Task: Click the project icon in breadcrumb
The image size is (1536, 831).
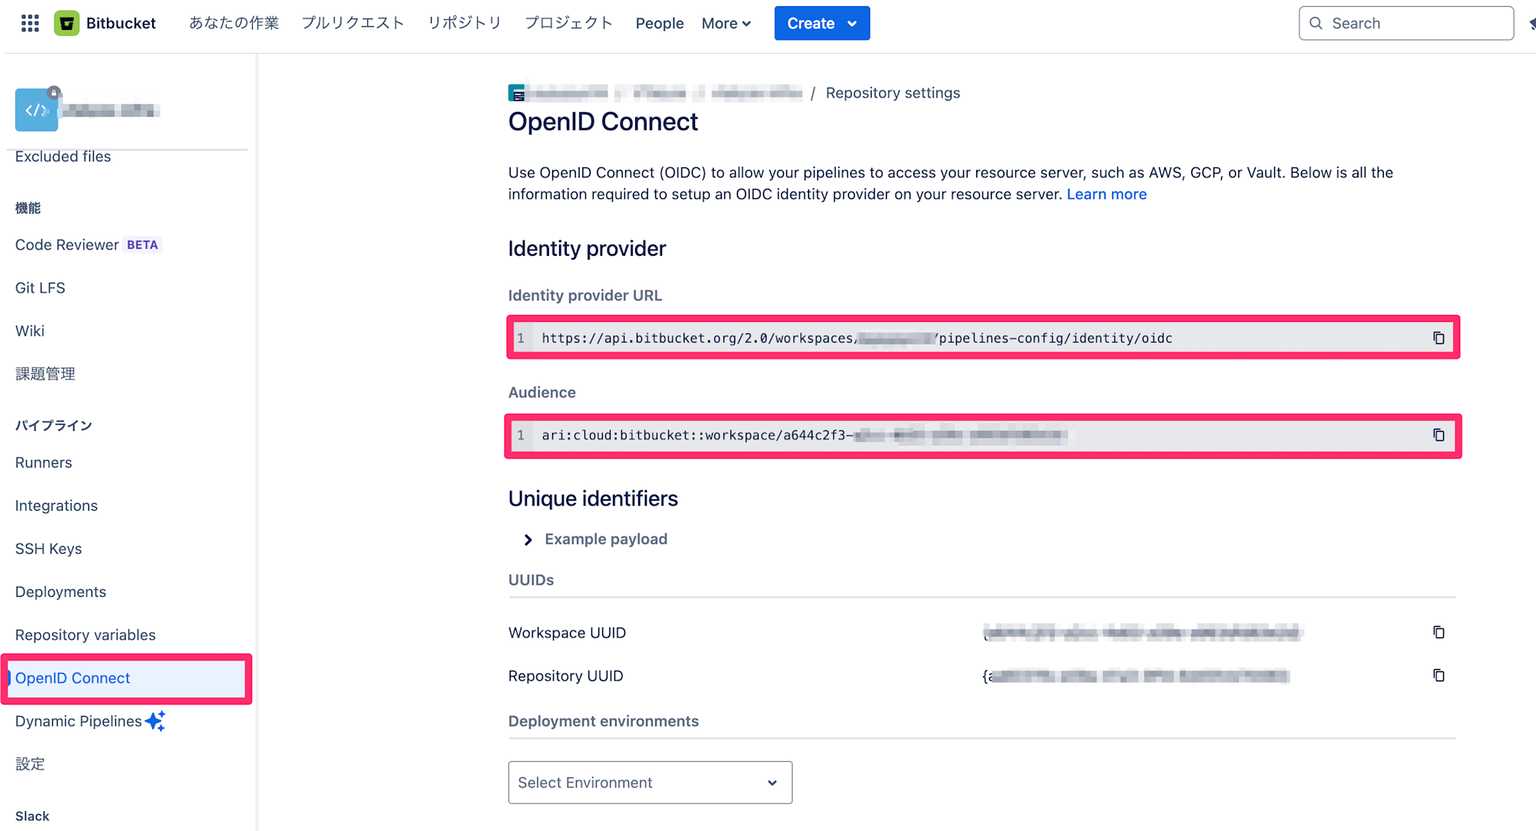Action: click(517, 93)
